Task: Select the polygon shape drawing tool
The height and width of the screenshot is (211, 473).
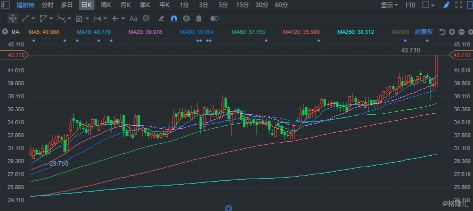Action: (x=43, y=18)
